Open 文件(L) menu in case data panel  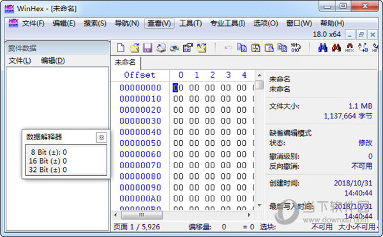pyautogui.click(x=20, y=61)
